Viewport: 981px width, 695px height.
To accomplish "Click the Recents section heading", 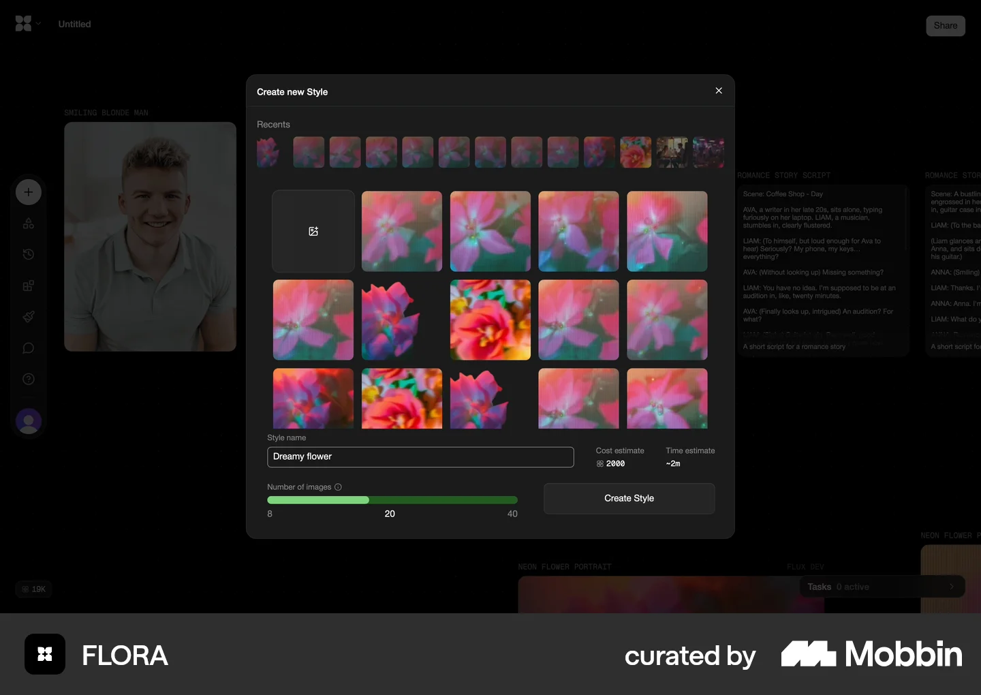I will click(273, 125).
